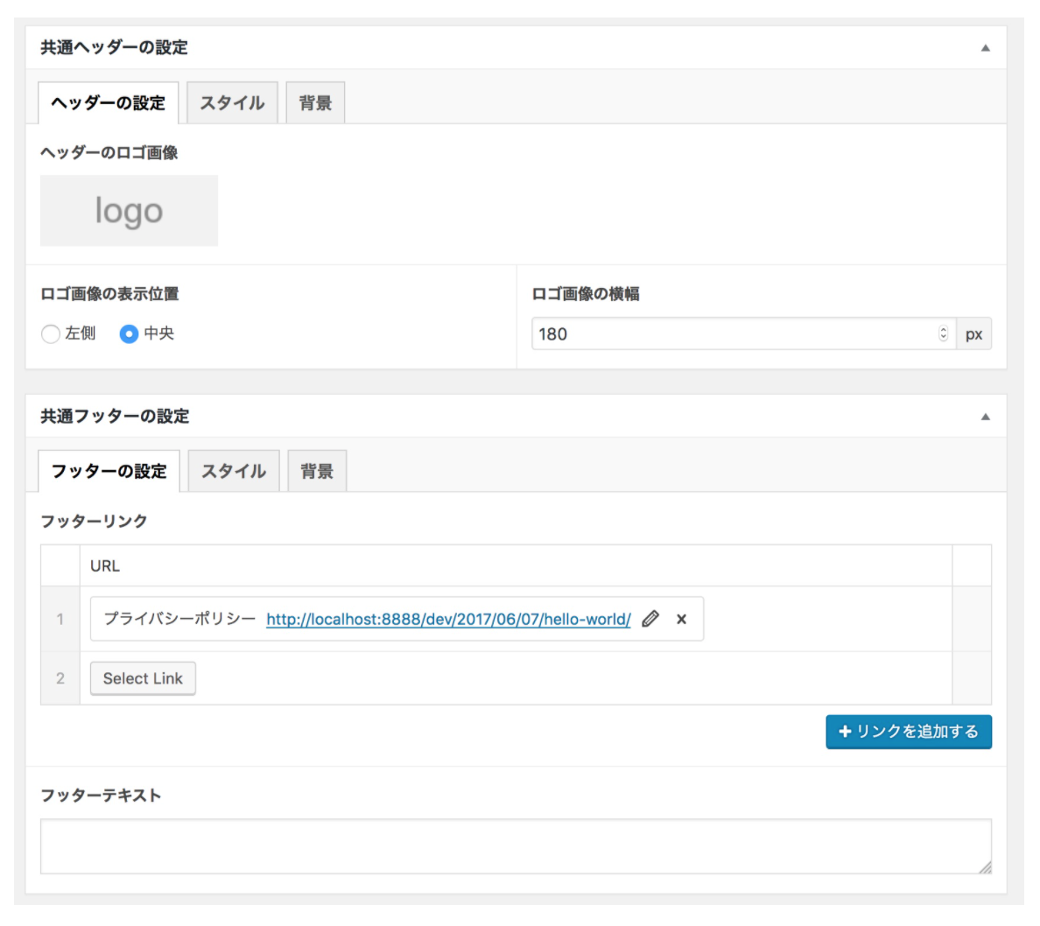Open the localhost hello-world link
The width and height of the screenshot is (1040, 926).
pyautogui.click(x=448, y=620)
